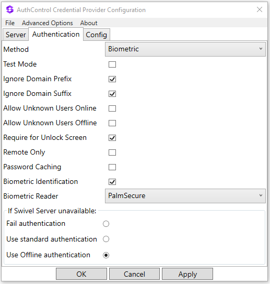Screen dimensions: 270x284
Task: Tick Allow Unknown Users Offline checkbox
Action: coord(112,123)
